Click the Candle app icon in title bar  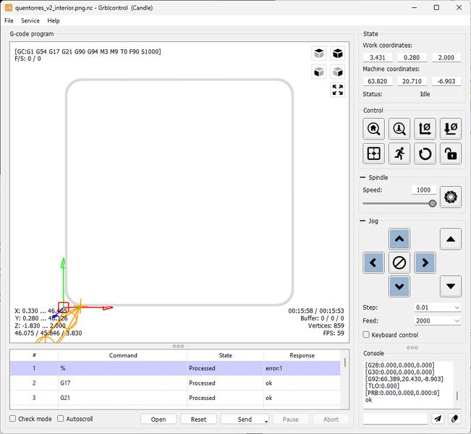tap(9, 8)
